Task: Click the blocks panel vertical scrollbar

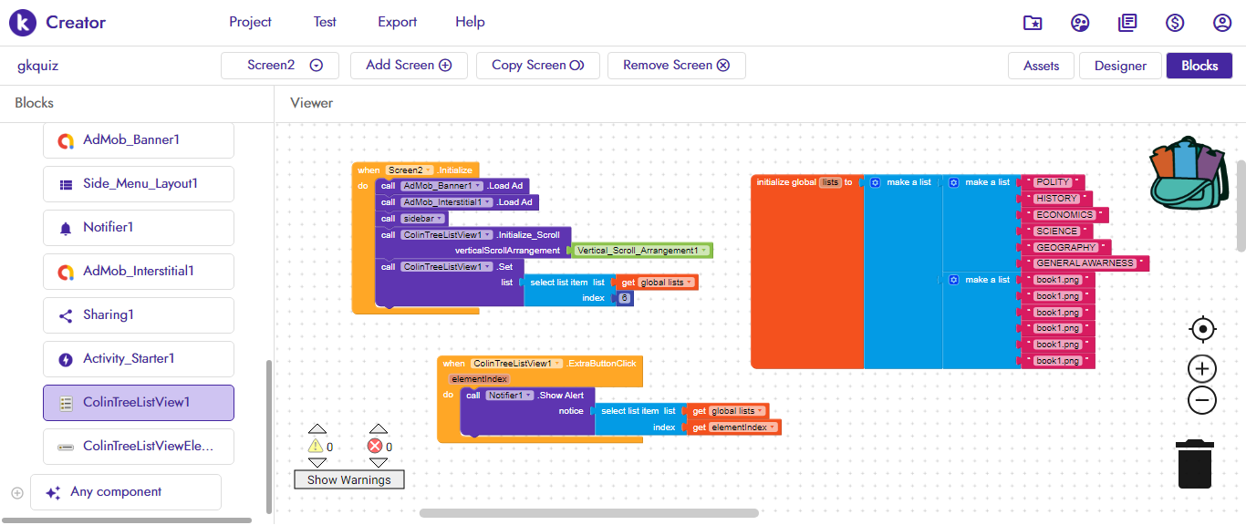Action: pyautogui.click(x=268, y=437)
